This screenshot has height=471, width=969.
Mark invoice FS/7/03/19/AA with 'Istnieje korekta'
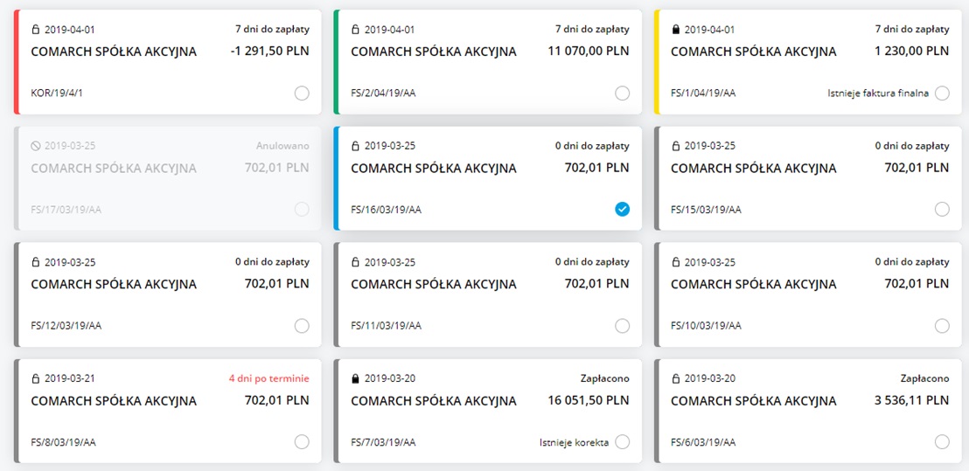(622, 442)
